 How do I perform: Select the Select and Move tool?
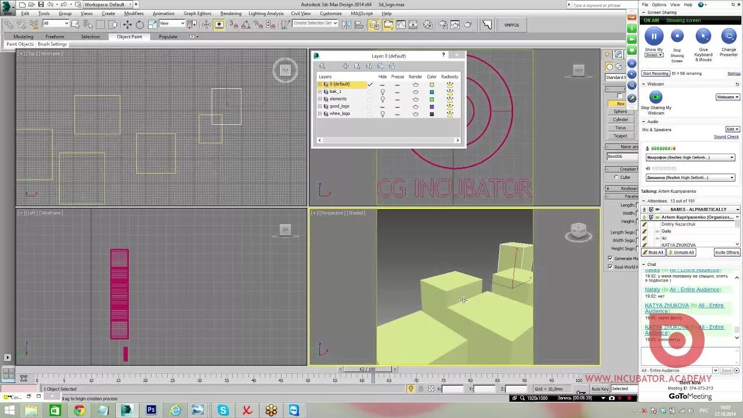point(127,24)
